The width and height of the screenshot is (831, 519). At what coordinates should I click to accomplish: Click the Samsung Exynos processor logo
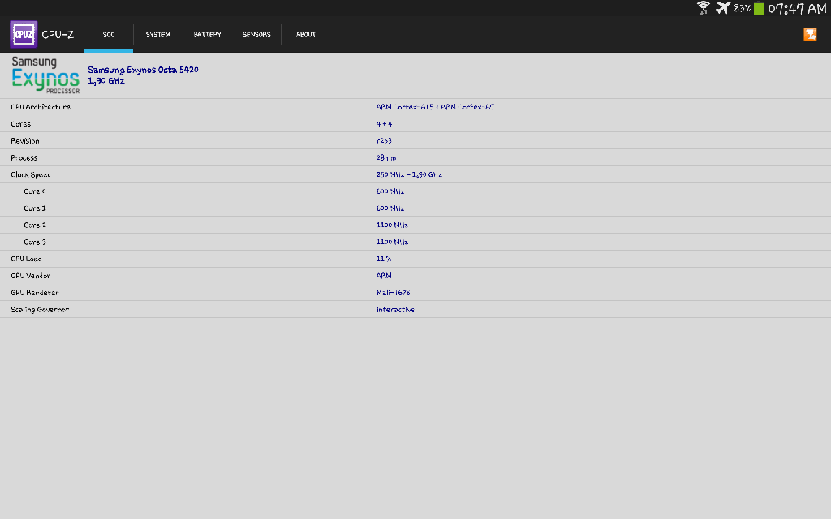(45, 75)
